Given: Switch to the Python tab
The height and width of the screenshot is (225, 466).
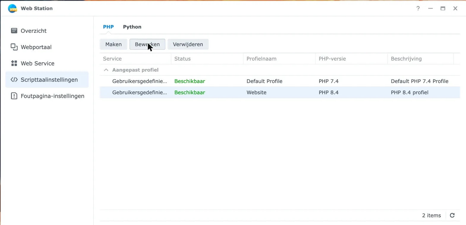Looking at the screenshot, I should click(x=132, y=27).
